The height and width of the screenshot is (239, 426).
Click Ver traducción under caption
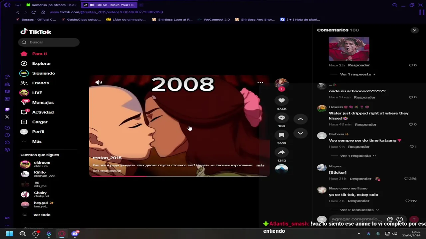pos(107,171)
